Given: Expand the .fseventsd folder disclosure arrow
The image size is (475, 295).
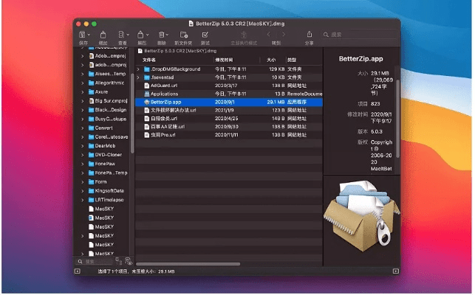Looking at the screenshot, I should pyautogui.click(x=139, y=77).
